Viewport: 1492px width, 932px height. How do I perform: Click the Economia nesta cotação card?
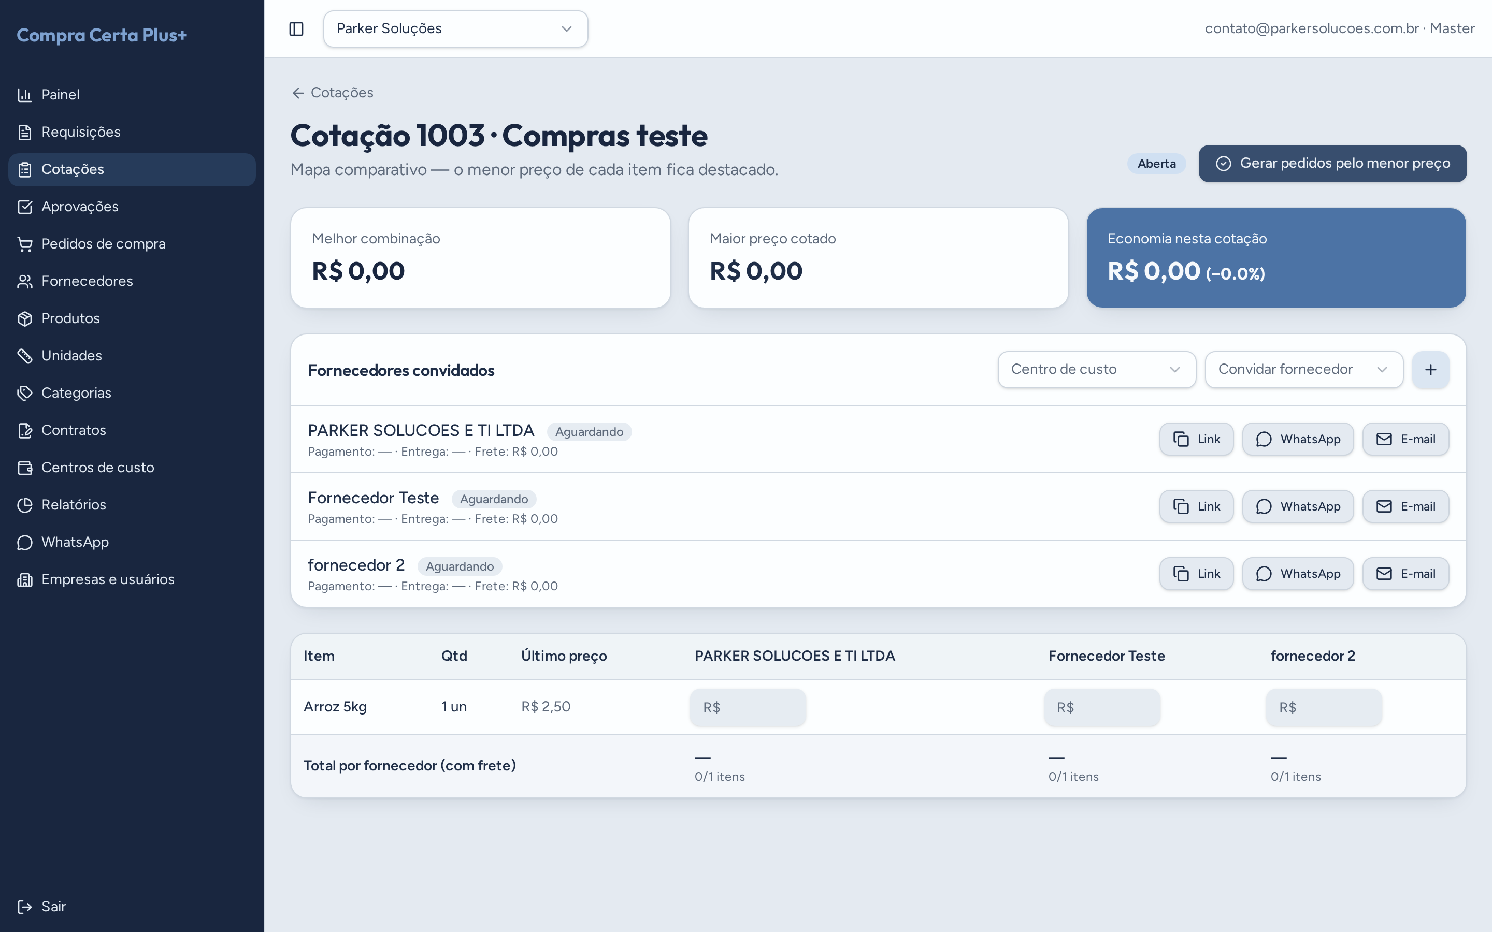point(1275,258)
